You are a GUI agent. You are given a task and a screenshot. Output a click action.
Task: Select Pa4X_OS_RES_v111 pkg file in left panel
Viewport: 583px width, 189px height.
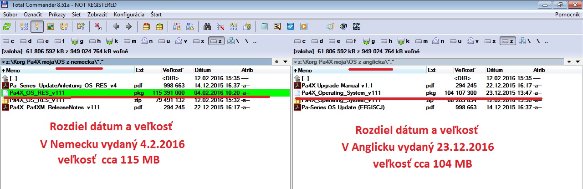click(146, 92)
